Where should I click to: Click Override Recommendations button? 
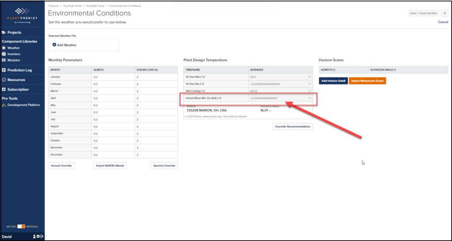292,127
